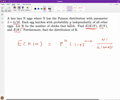Open the more options ellipsis in title bar
The image size is (120, 100).
(14, 1)
